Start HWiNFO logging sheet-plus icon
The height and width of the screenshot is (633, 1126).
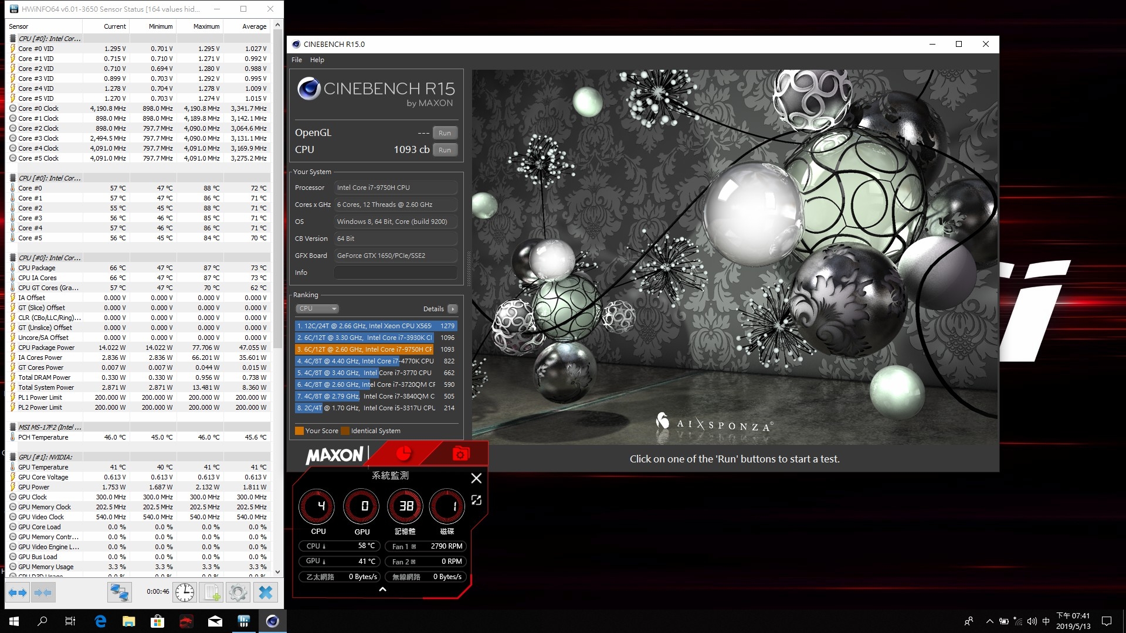pyautogui.click(x=212, y=593)
